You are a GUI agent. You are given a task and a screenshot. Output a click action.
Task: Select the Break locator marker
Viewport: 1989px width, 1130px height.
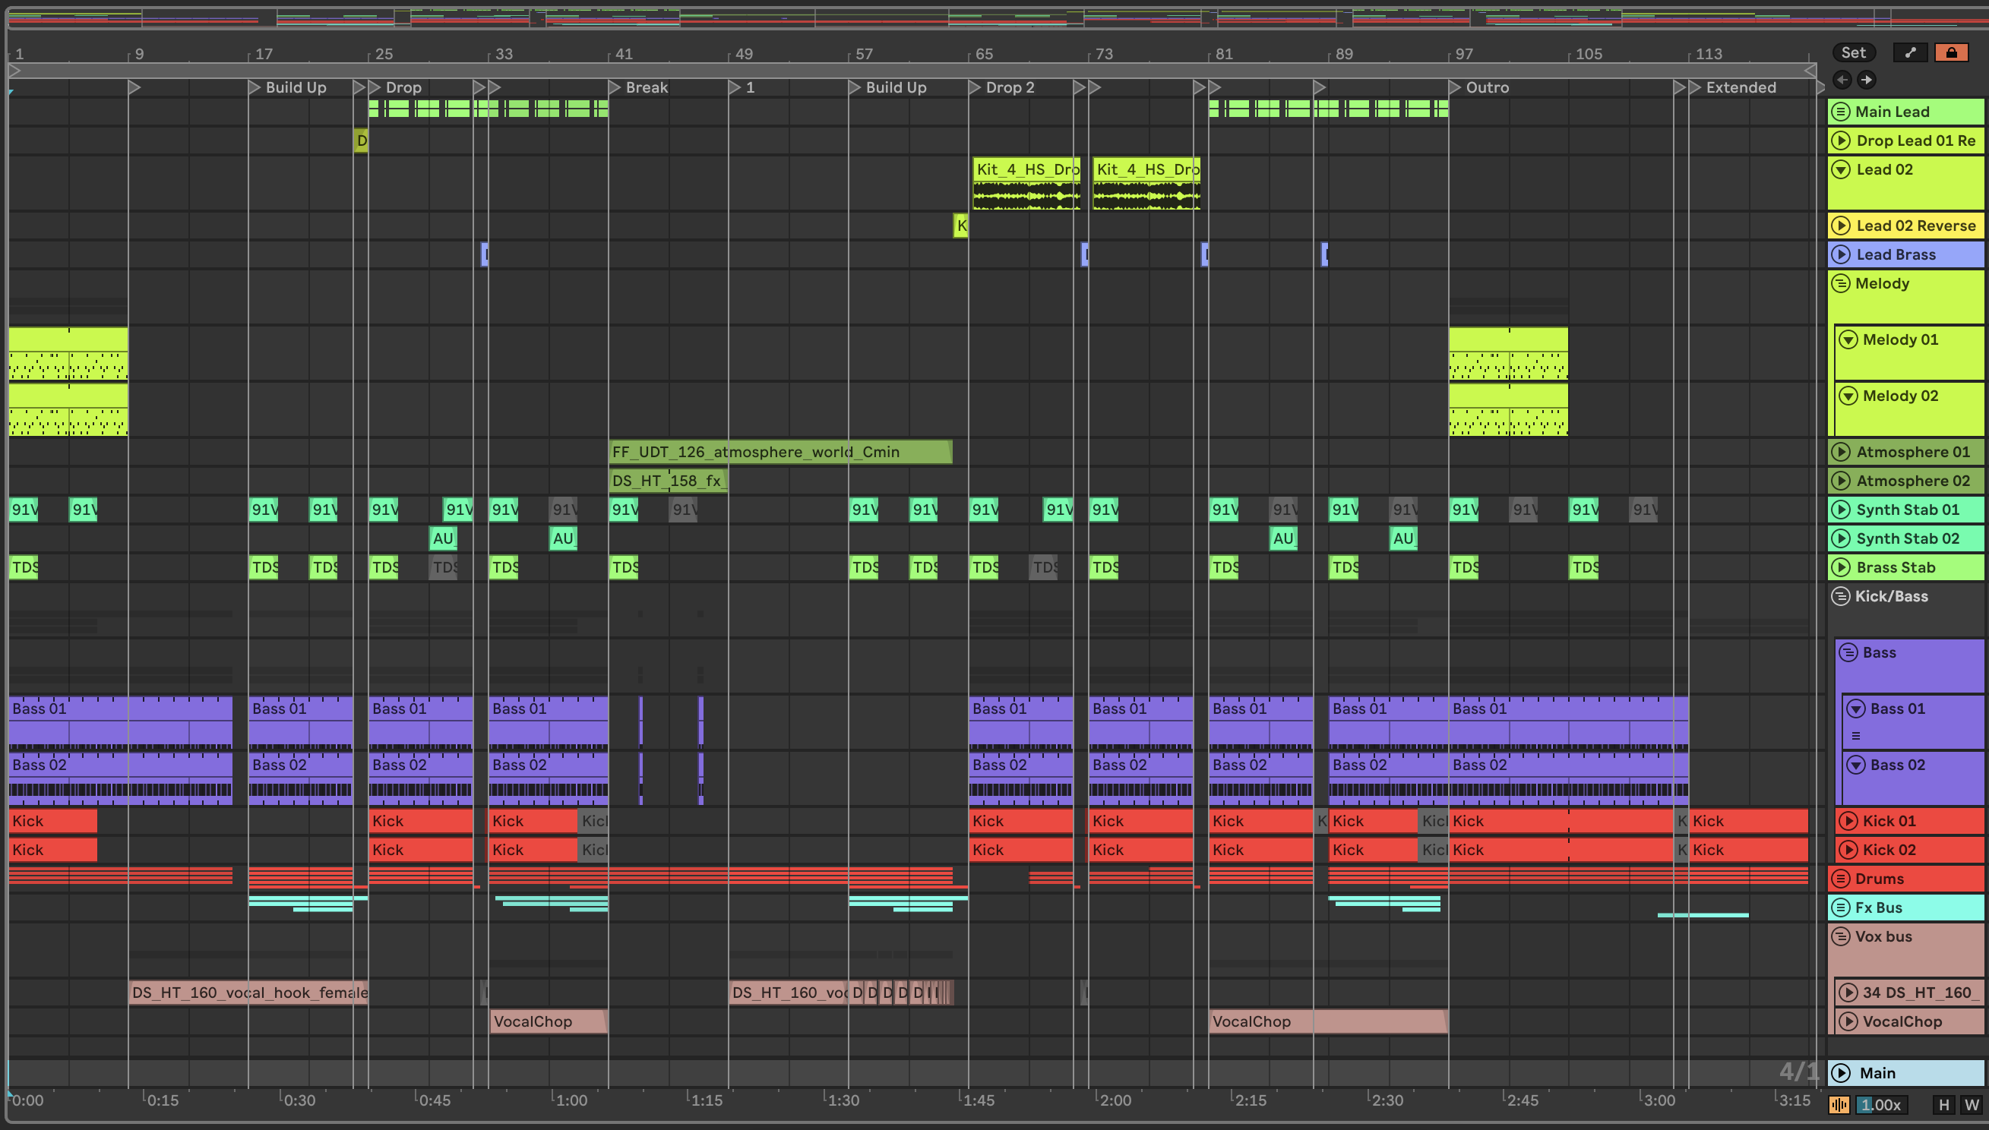pos(614,87)
